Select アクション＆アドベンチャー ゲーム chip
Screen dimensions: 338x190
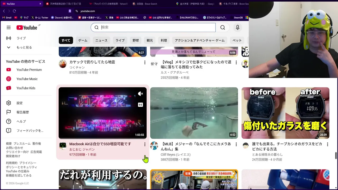(200, 40)
